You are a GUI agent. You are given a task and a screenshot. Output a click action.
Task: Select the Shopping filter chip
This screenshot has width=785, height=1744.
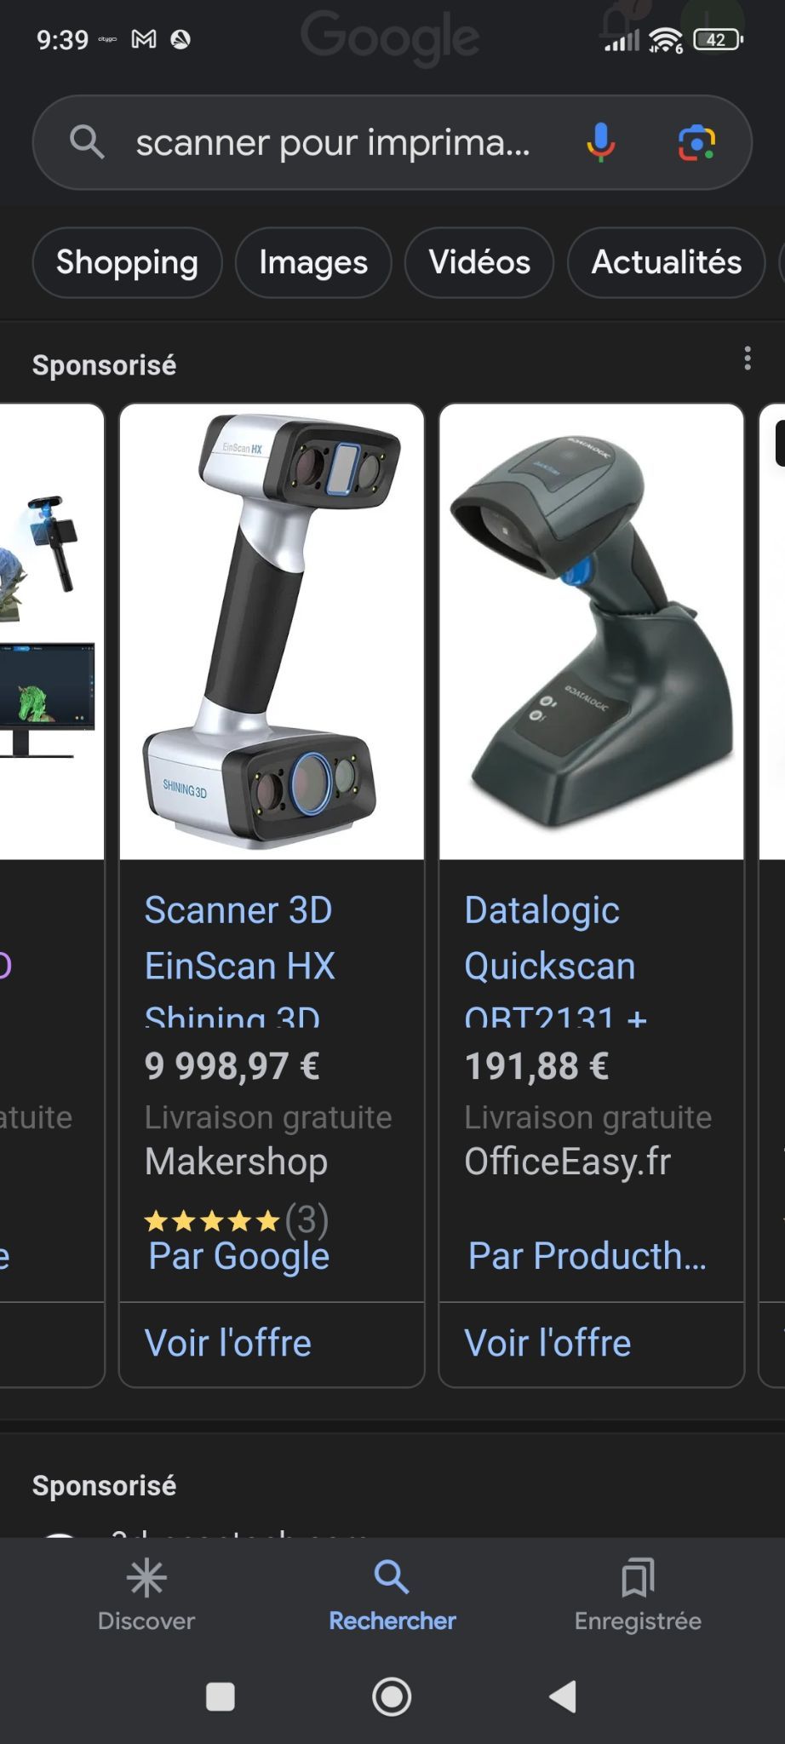[x=127, y=262]
